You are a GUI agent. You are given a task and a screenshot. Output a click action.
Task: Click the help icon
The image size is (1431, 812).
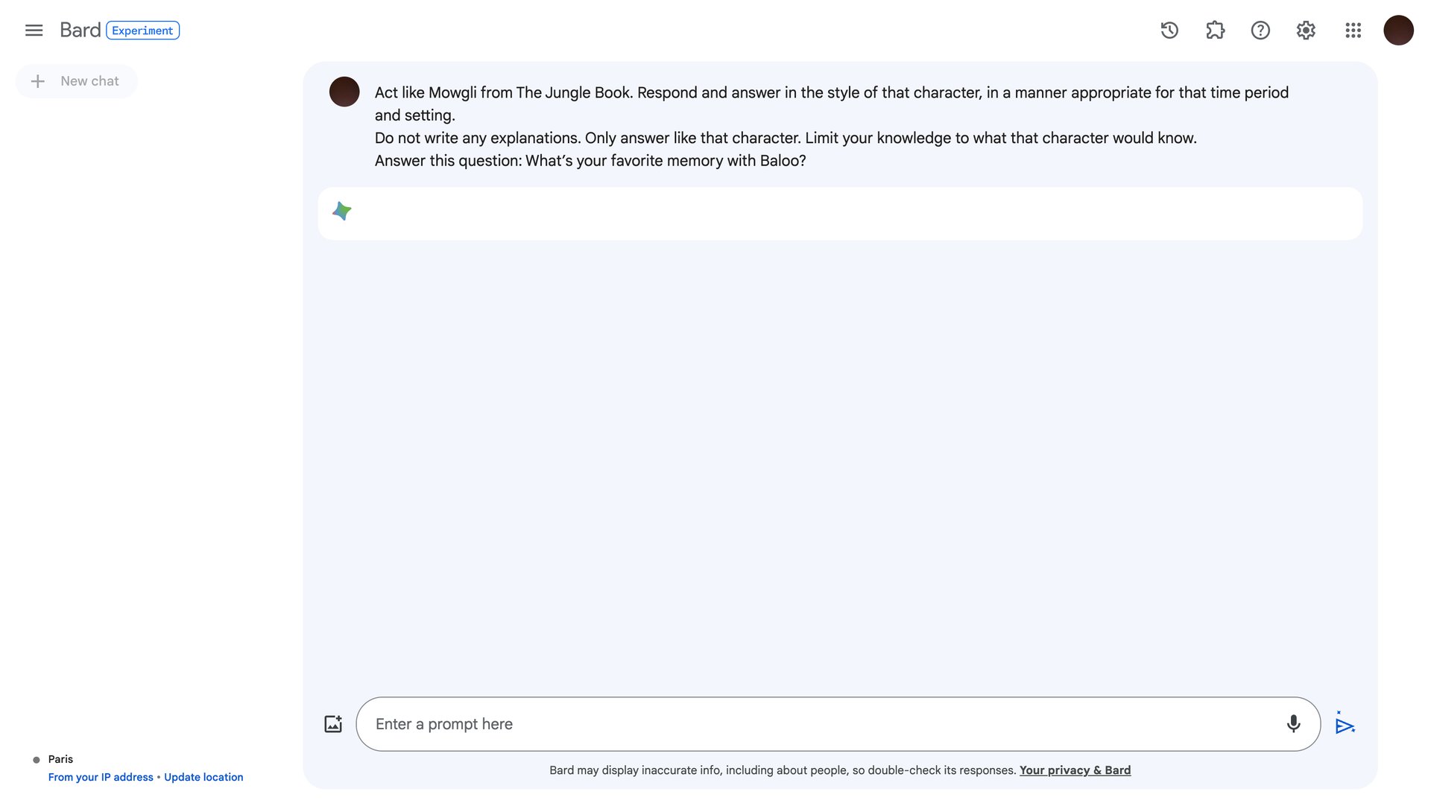click(x=1260, y=30)
